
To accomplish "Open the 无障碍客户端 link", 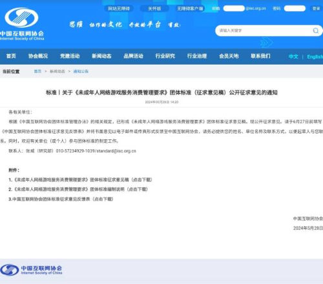I will point(190,8).
